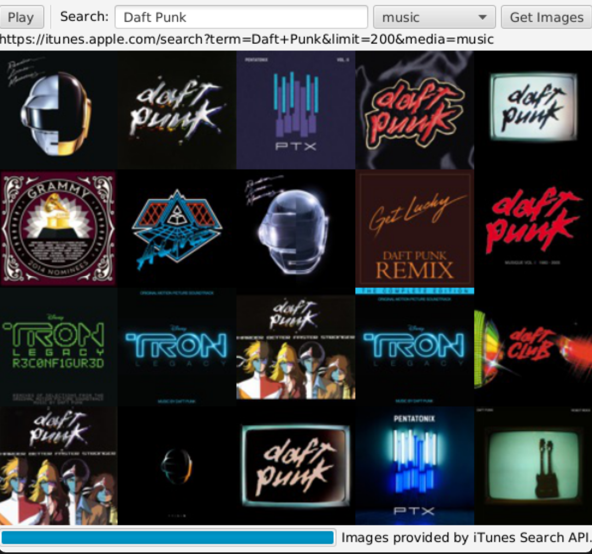Image resolution: width=592 pixels, height=554 pixels.
Task: Open the Musique Vol. 1 red logo cover
Action: coord(533,229)
